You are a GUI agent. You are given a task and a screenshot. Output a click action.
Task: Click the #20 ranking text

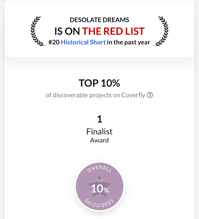(54, 42)
